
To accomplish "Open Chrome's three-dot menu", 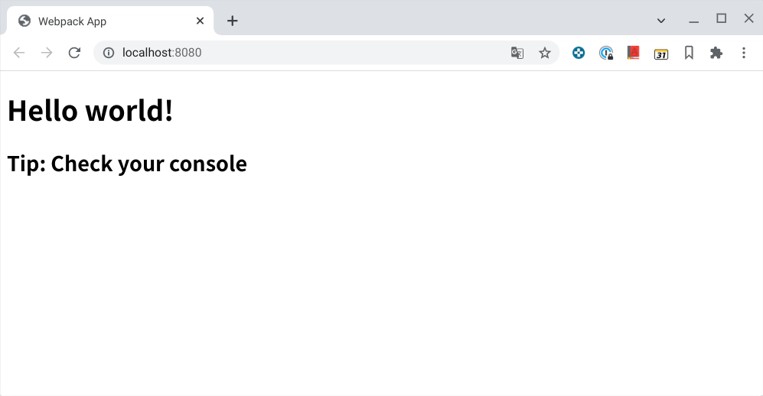I will [x=744, y=53].
